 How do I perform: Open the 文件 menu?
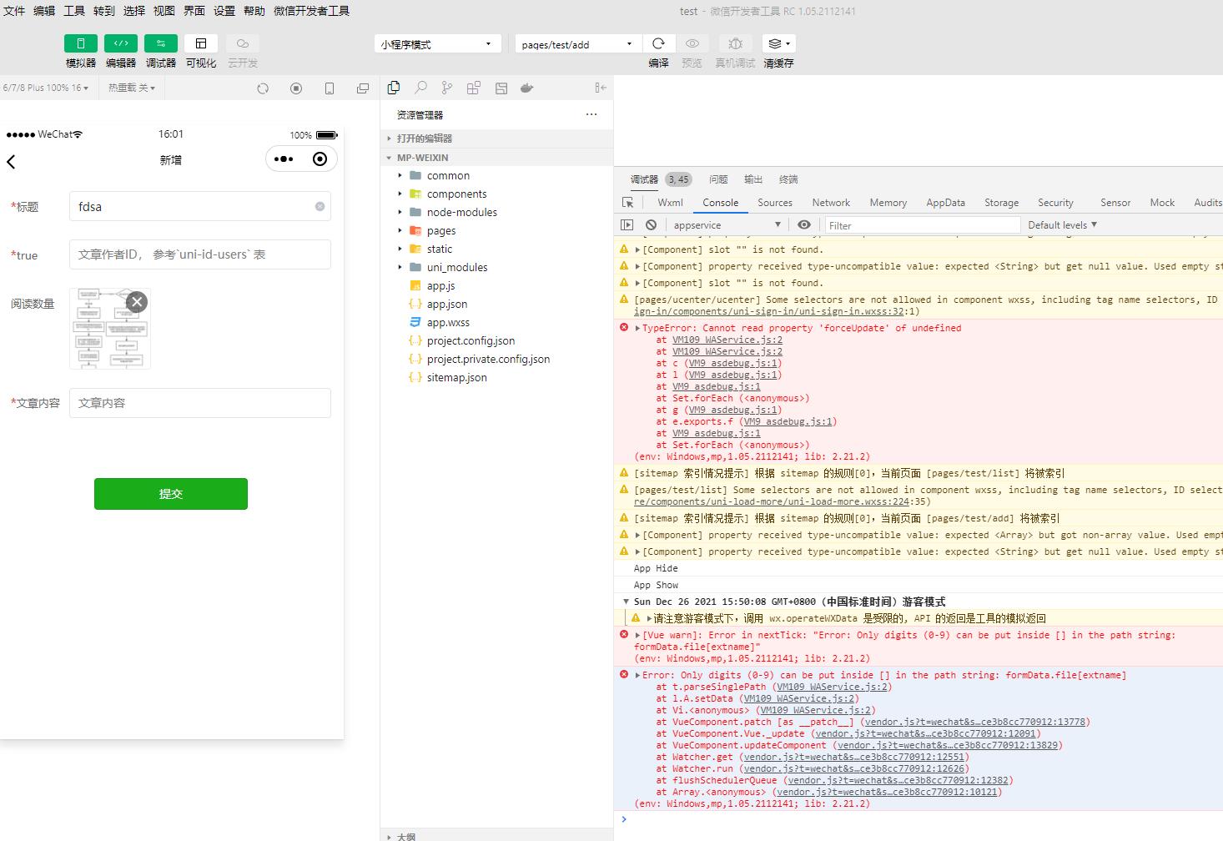pos(14,11)
